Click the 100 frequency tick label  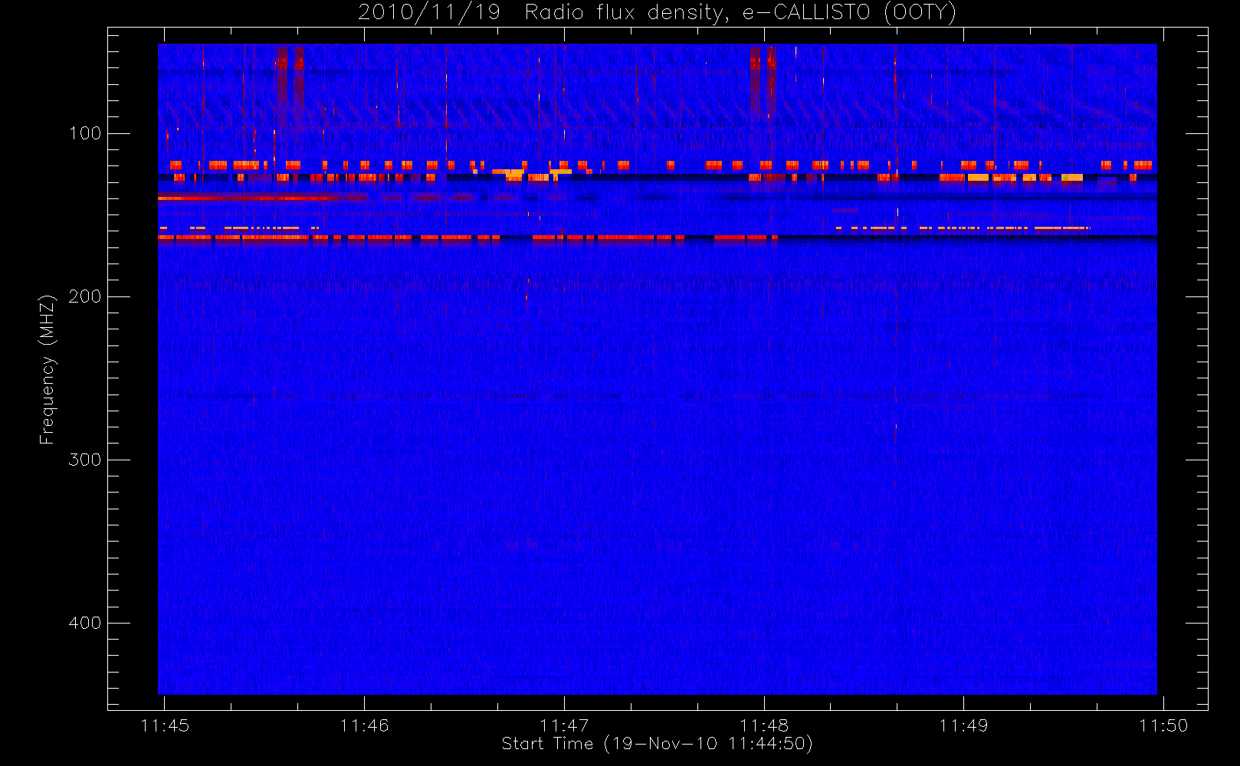pos(84,133)
